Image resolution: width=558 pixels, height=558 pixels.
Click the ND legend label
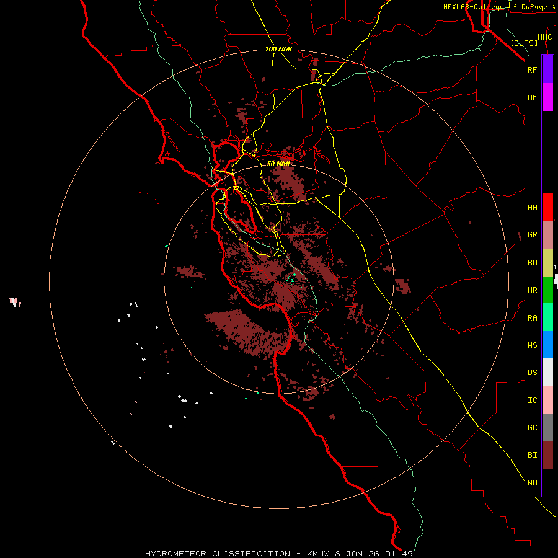pyautogui.click(x=532, y=483)
